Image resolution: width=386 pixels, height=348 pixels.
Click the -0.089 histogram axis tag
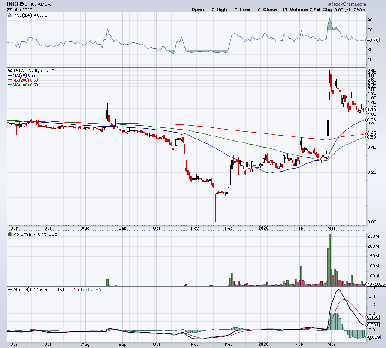374,337
